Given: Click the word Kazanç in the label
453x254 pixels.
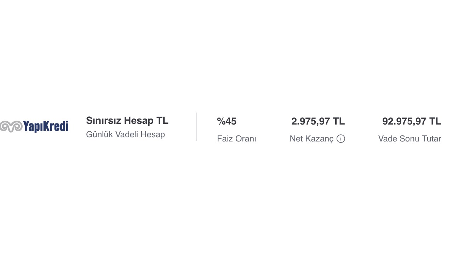Looking at the screenshot, I should [320, 139].
